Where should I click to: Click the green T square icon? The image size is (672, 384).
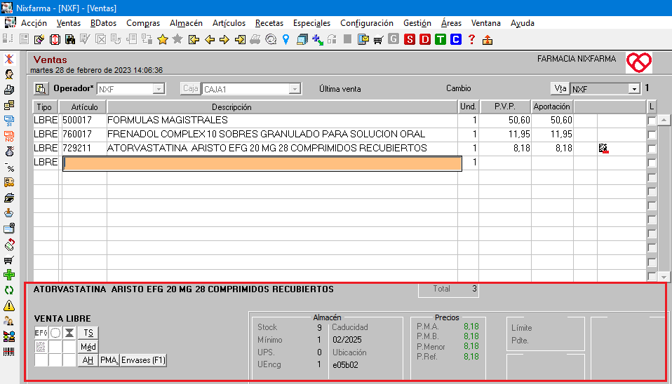[440, 40]
